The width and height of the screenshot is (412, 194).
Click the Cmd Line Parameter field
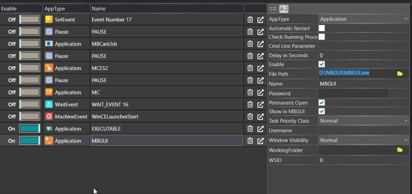tap(364, 46)
